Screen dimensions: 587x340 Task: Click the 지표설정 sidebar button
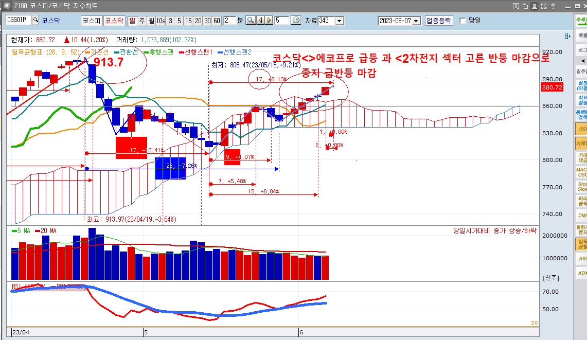point(581,100)
